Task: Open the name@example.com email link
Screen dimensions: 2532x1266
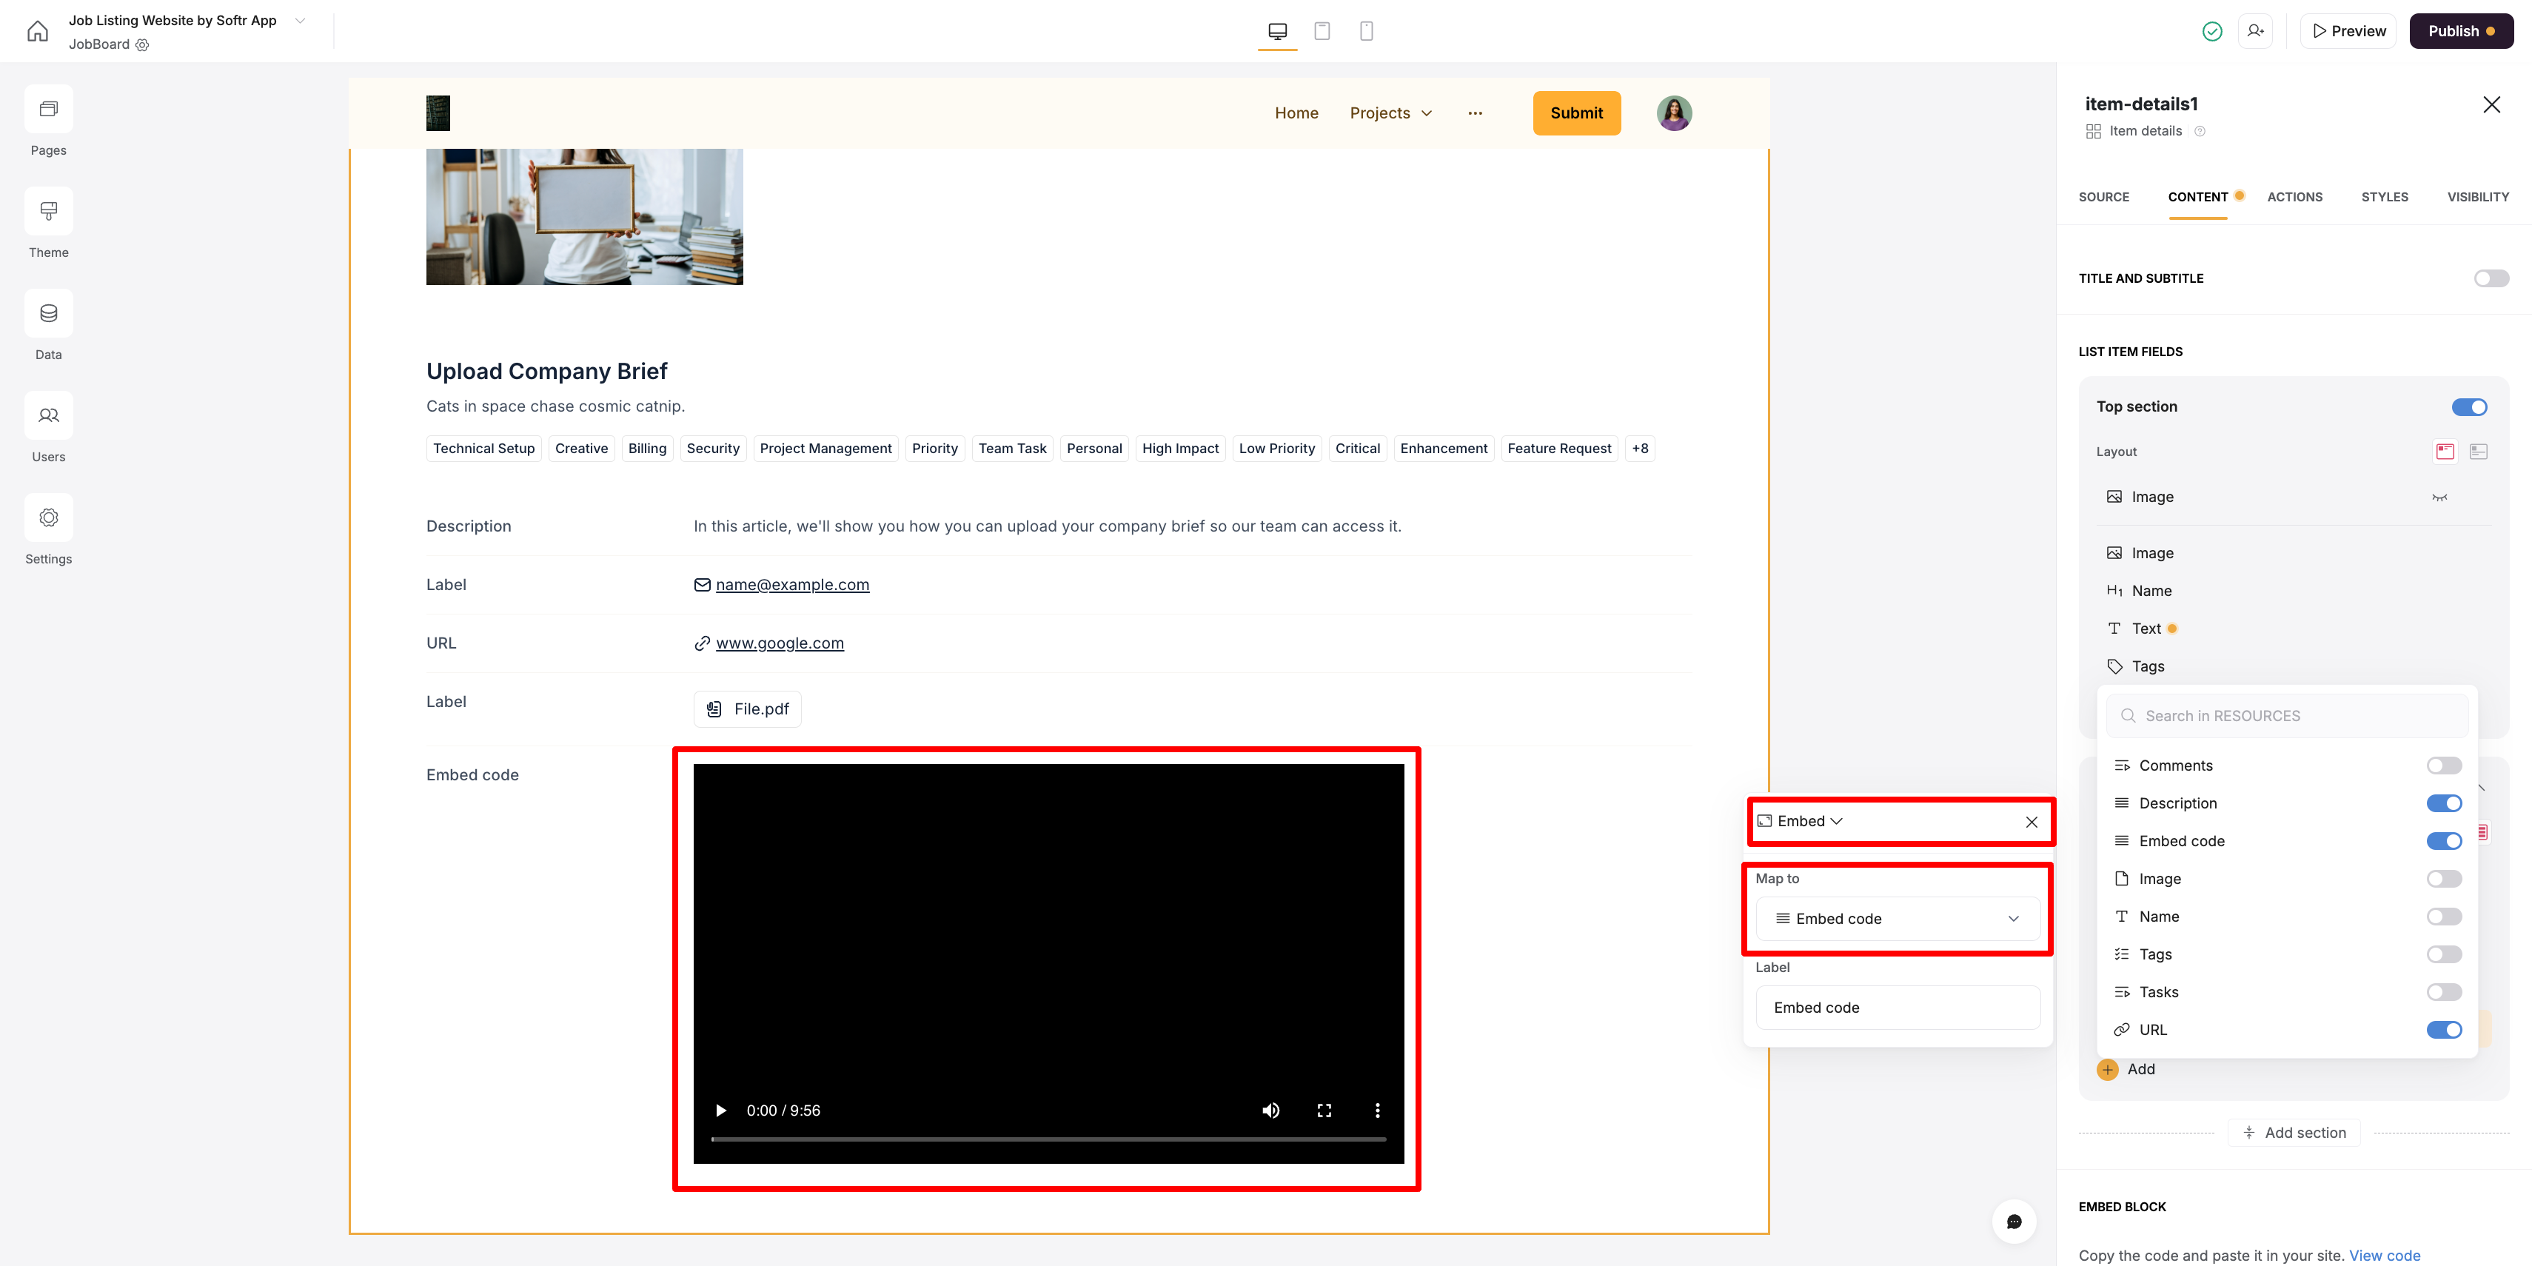Action: point(791,585)
